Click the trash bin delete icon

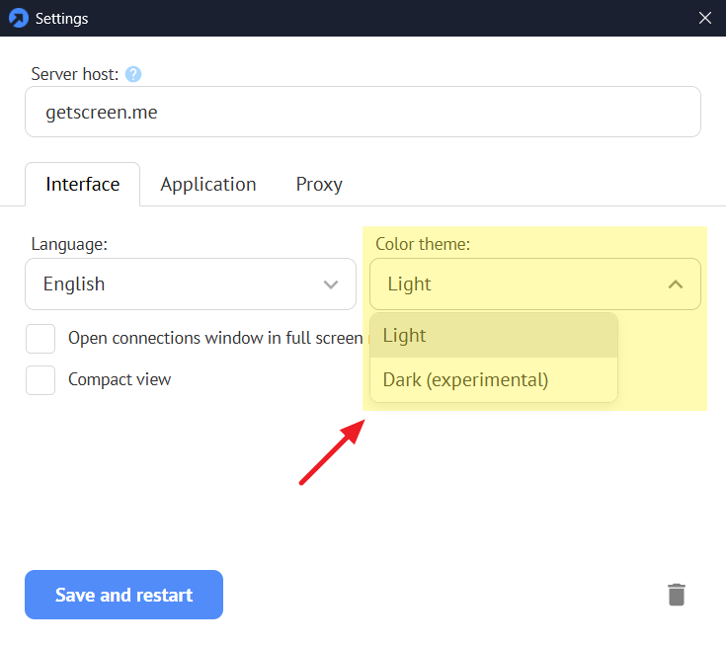pyautogui.click(x=676, y=595)
